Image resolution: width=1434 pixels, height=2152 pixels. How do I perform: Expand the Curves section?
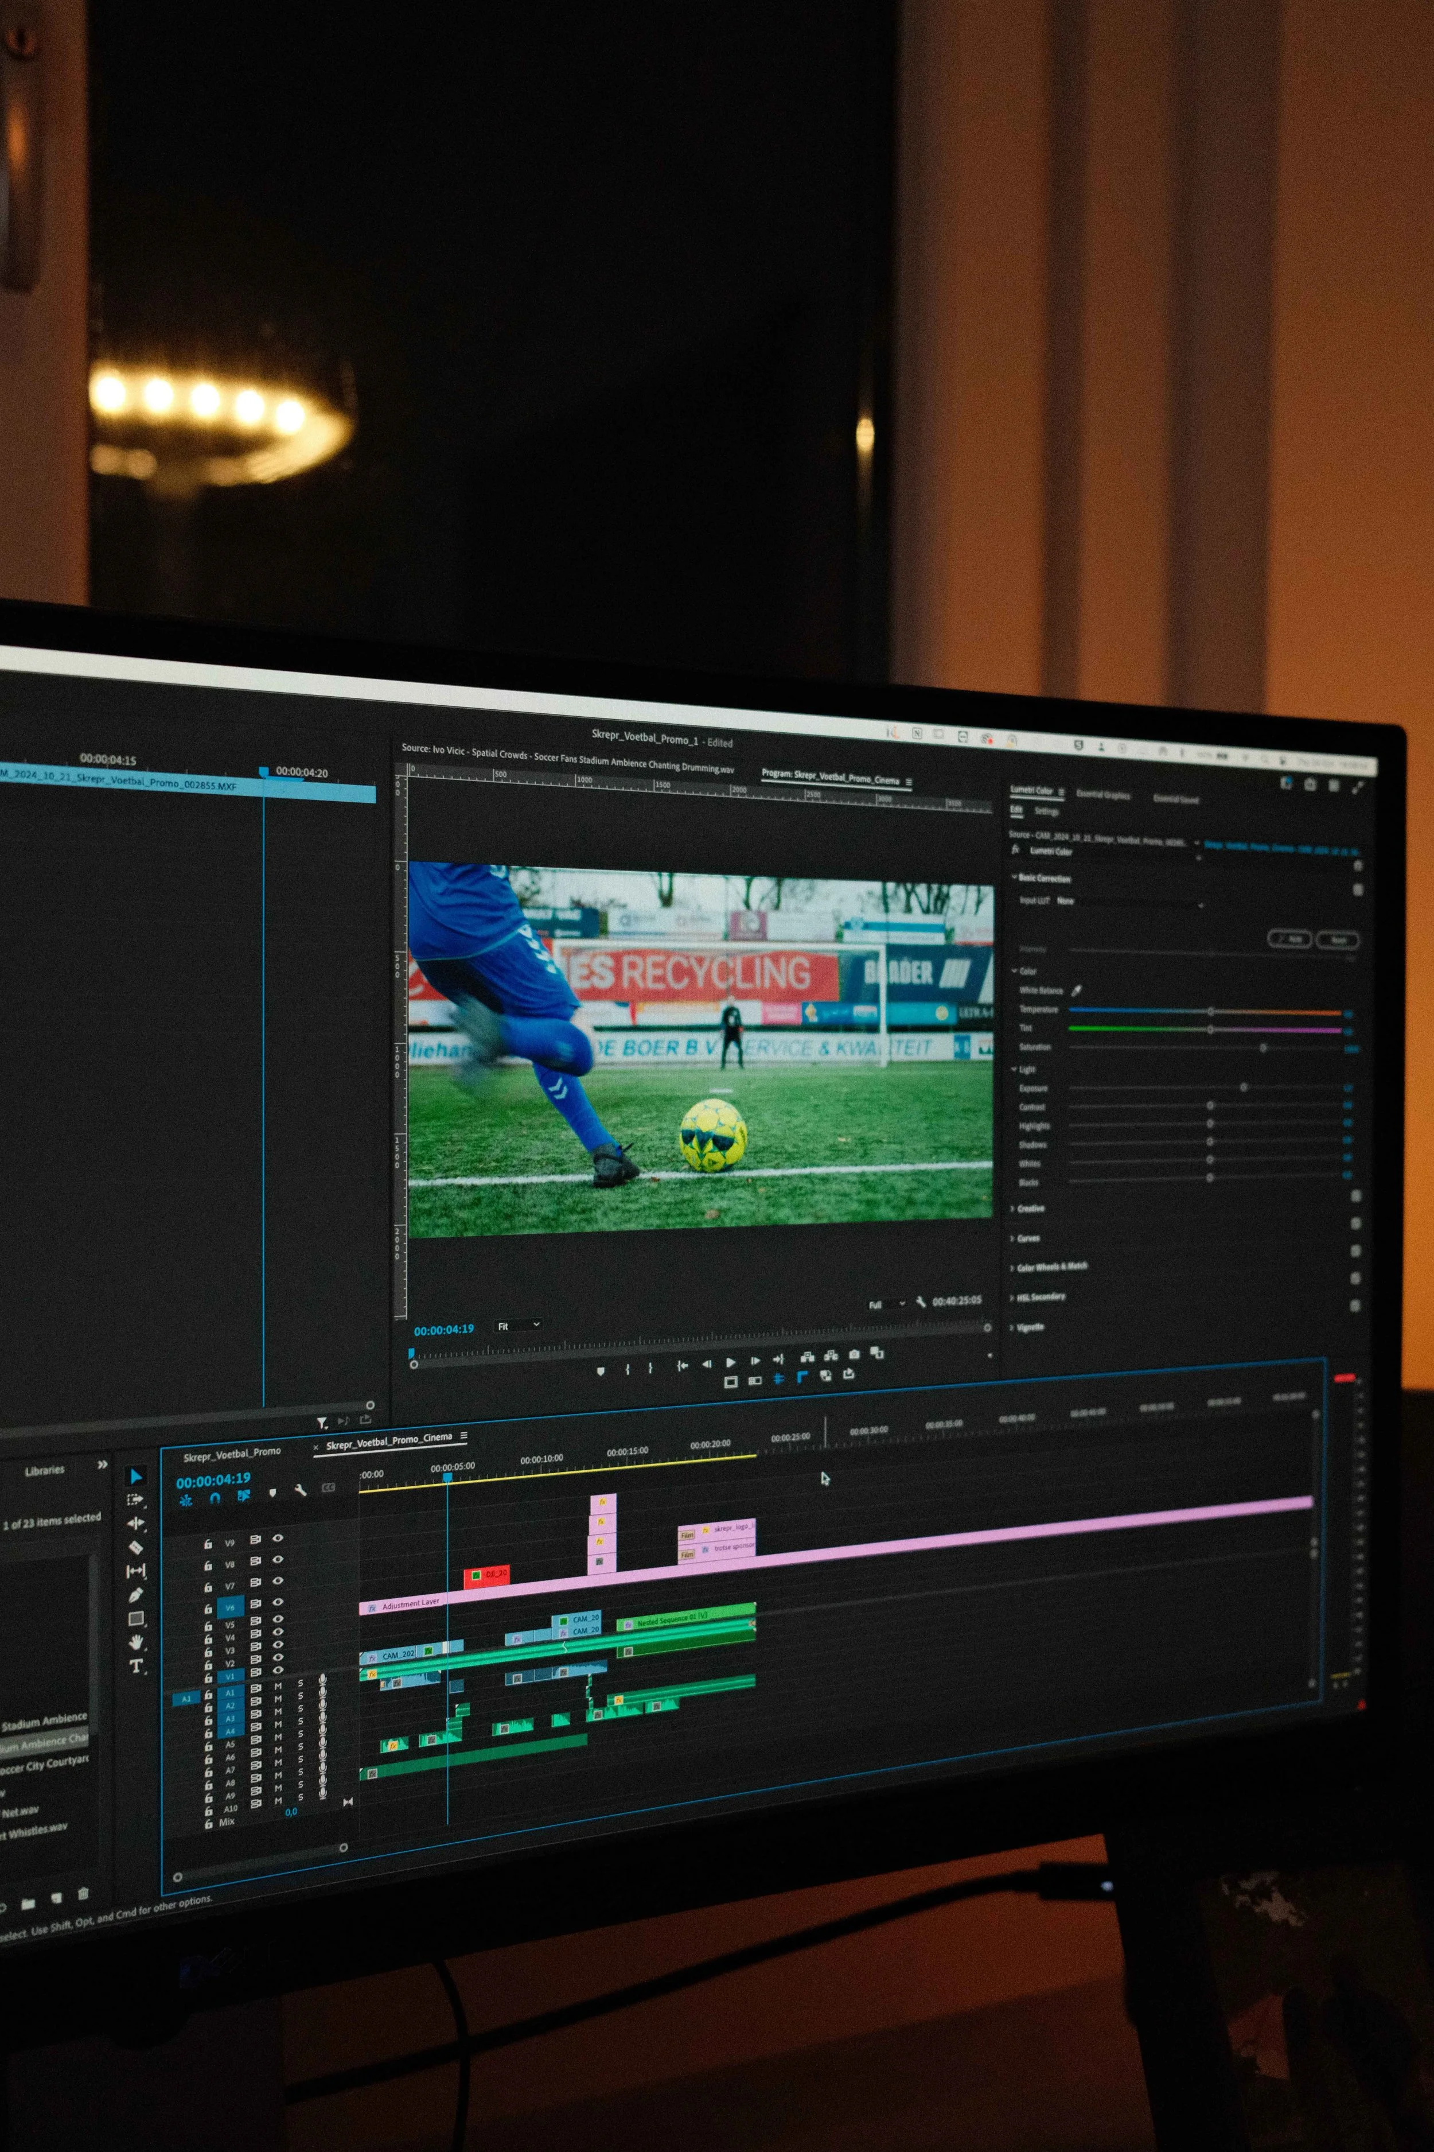[1027, 1238]
